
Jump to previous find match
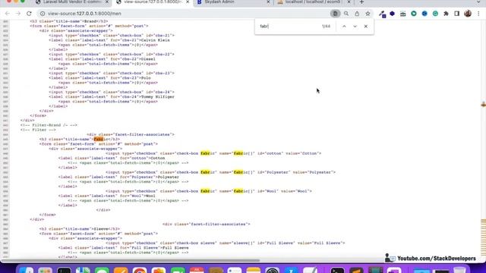click(x=344, y=27)
